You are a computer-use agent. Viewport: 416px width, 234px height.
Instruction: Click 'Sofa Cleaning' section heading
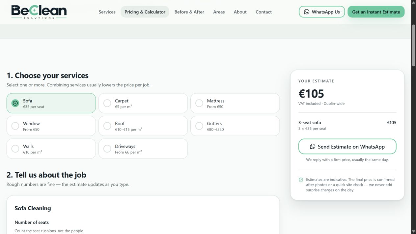pyautogui.click(x=33, y=208)
